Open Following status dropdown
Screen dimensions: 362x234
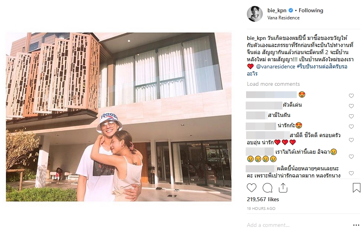click(x=311, y=10)
